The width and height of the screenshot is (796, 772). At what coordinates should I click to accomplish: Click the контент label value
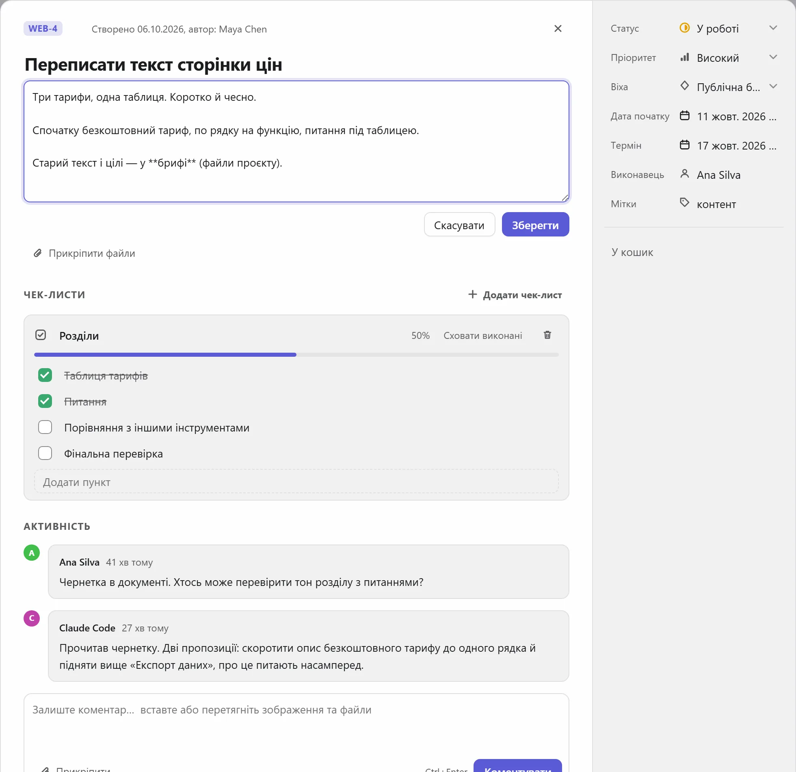tap(716, 204)
